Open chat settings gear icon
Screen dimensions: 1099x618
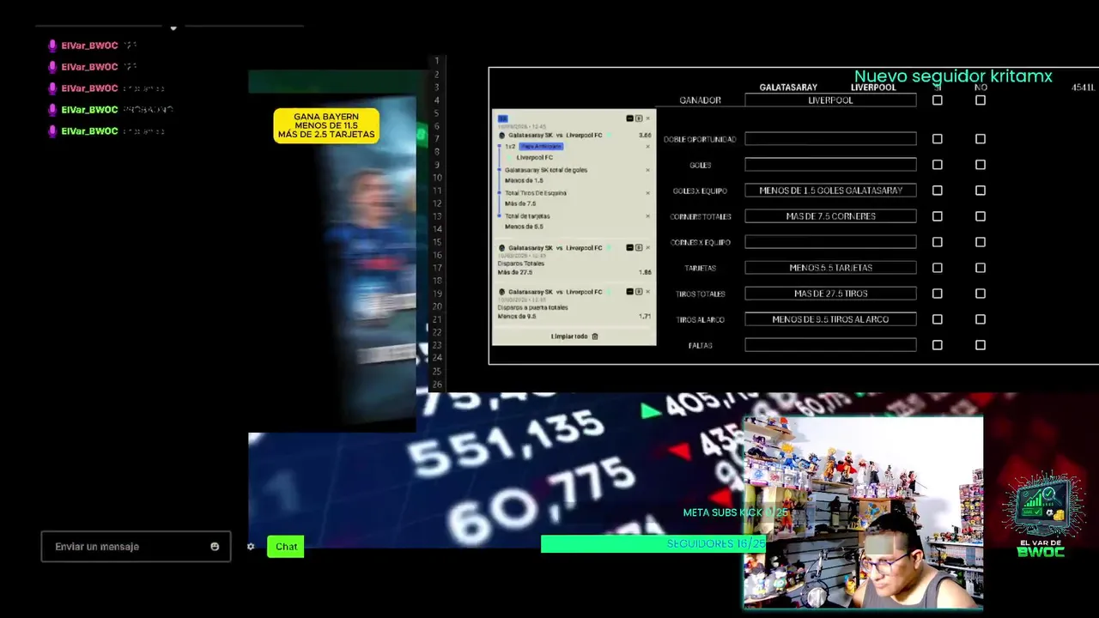tap(251, 547)
